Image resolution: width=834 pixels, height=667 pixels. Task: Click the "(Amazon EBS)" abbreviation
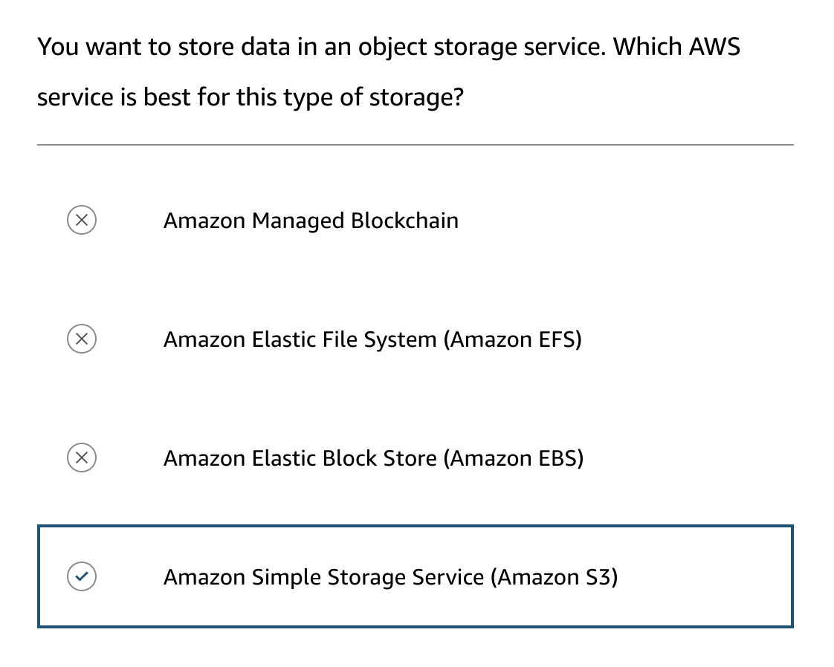[514, 458]
